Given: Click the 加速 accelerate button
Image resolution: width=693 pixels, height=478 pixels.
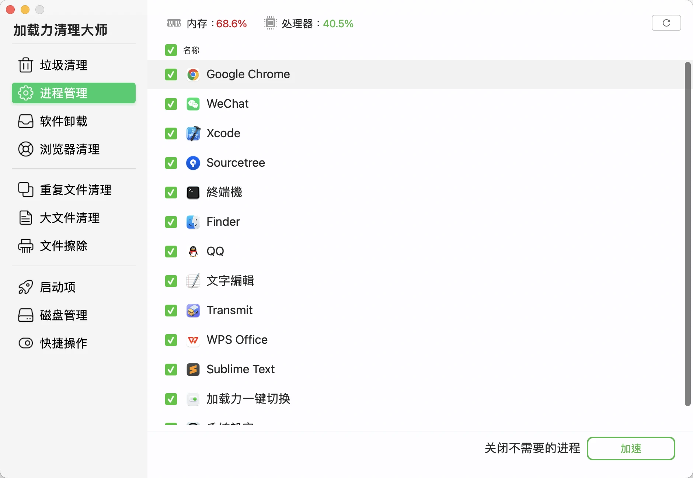Looking at the screenshot, I should pos(631,448).
